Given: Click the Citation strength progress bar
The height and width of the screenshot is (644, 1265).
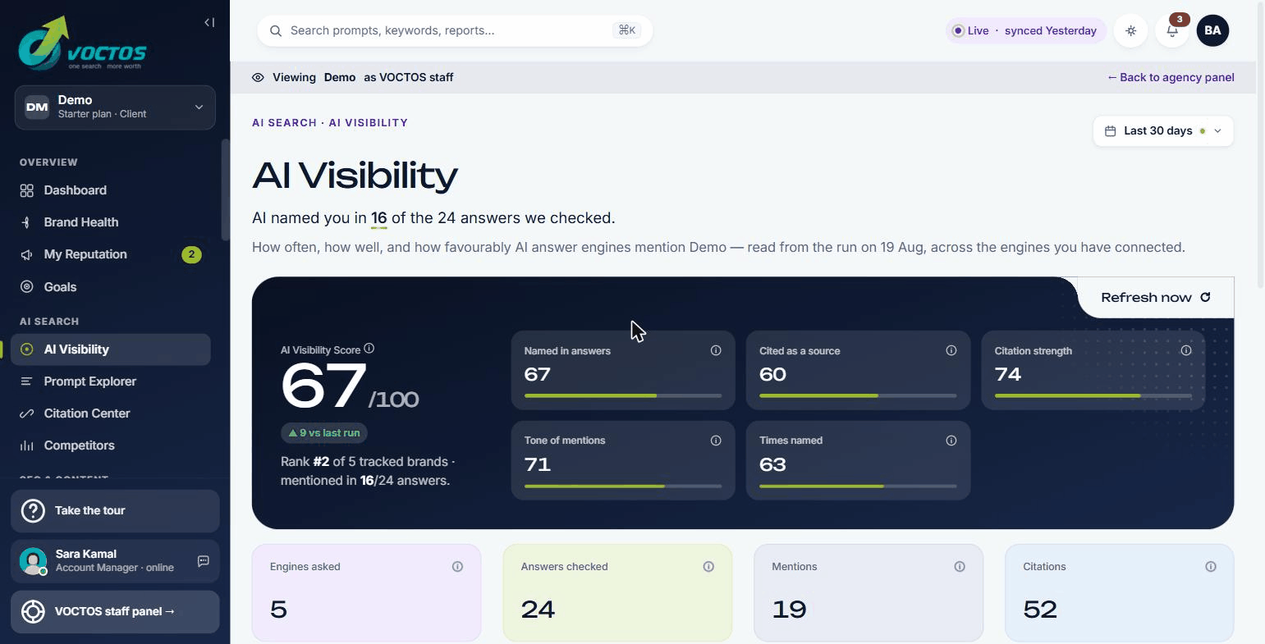Looking at the screenshot, I should pos(1093,395).
